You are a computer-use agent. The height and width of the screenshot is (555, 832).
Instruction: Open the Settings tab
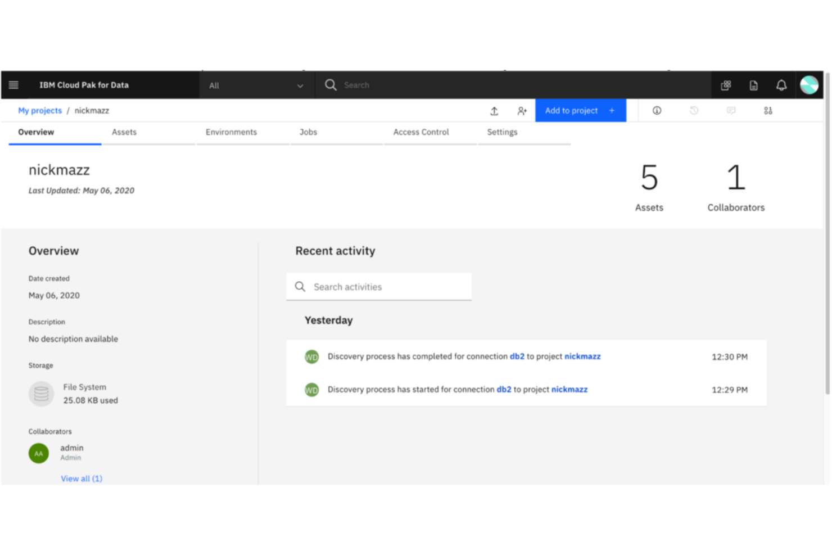pos(524,133)
